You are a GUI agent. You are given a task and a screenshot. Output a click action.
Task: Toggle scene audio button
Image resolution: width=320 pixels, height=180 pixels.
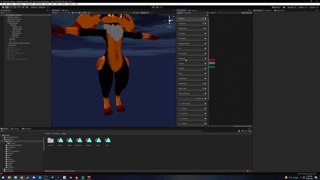tap(76, 13)
